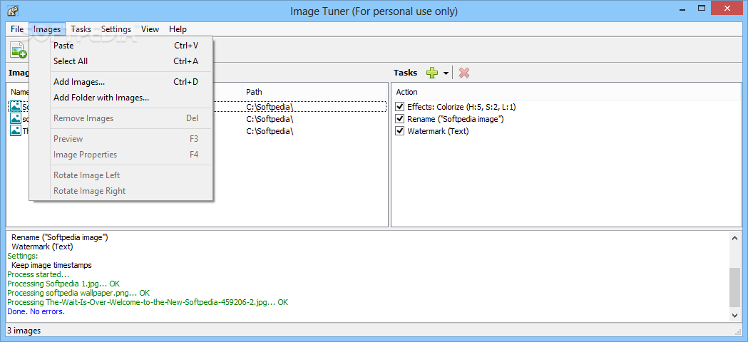748x342 pixels.
Task: Open the File menu
Action: coord(16,29)
